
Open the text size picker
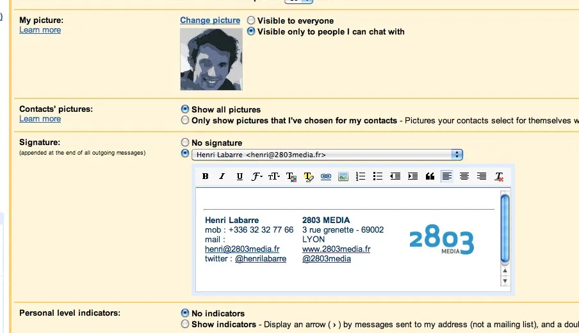273,176
